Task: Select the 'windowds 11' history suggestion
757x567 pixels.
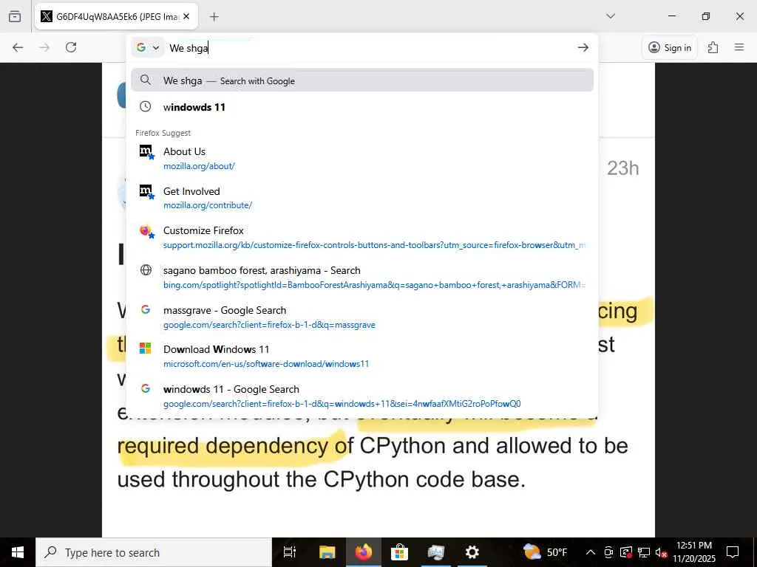Action: tap(362, 107)
